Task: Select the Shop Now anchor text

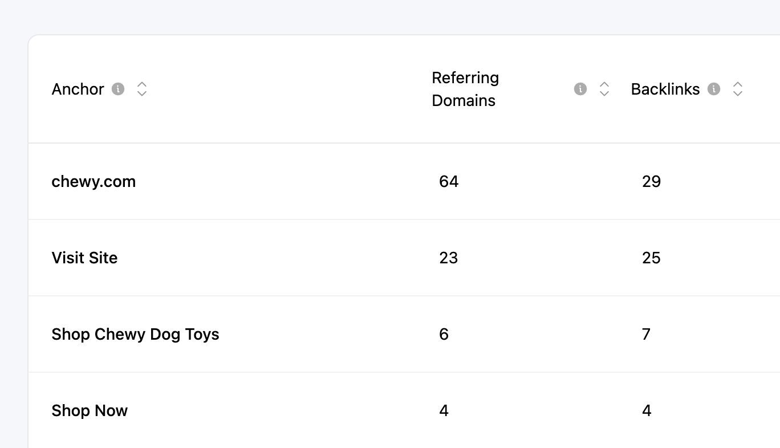Action: click(90, 410)
